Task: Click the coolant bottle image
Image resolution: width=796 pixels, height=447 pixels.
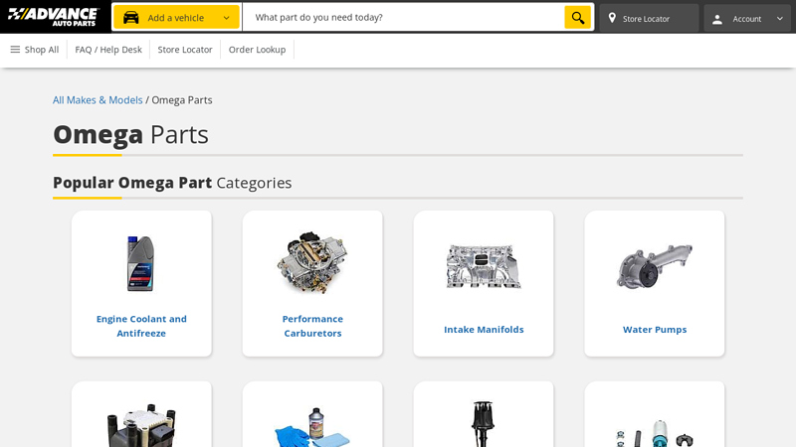Action: pyautogui.click(x=140, y=263)
